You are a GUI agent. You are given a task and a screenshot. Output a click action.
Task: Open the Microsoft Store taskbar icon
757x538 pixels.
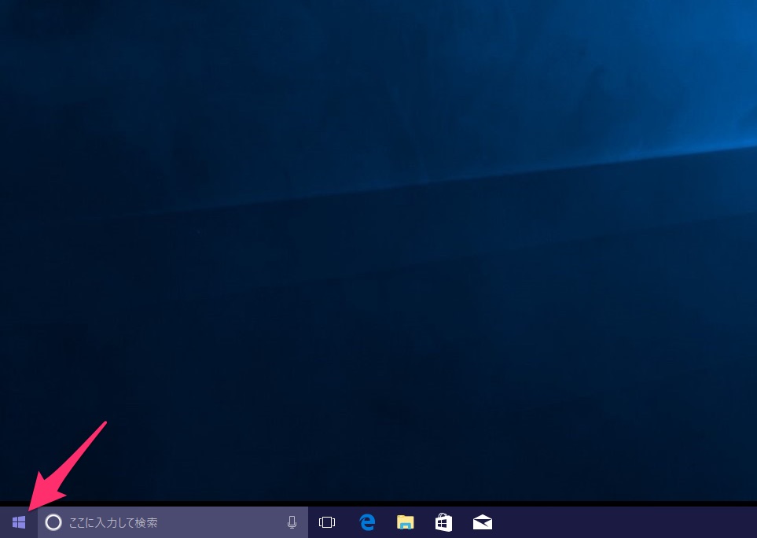coord(443,522)
